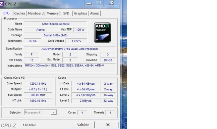217x129 pixels.
Task: Click the Level 3 associativity 32-way
Action: (x=108, y=101)
